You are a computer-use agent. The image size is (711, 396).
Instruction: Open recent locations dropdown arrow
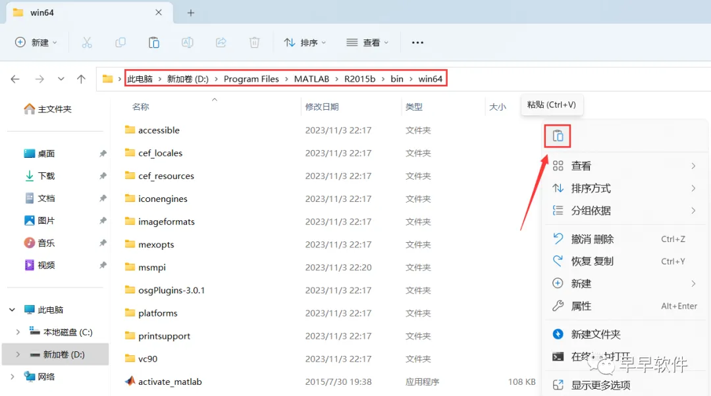(x=61, y=79)
